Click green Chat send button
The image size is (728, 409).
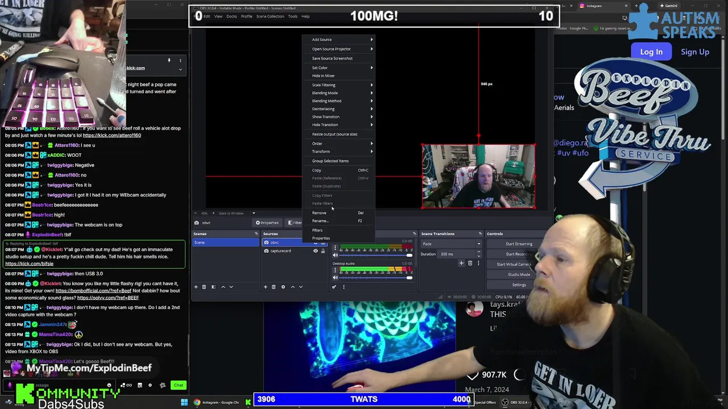point(179,385)
